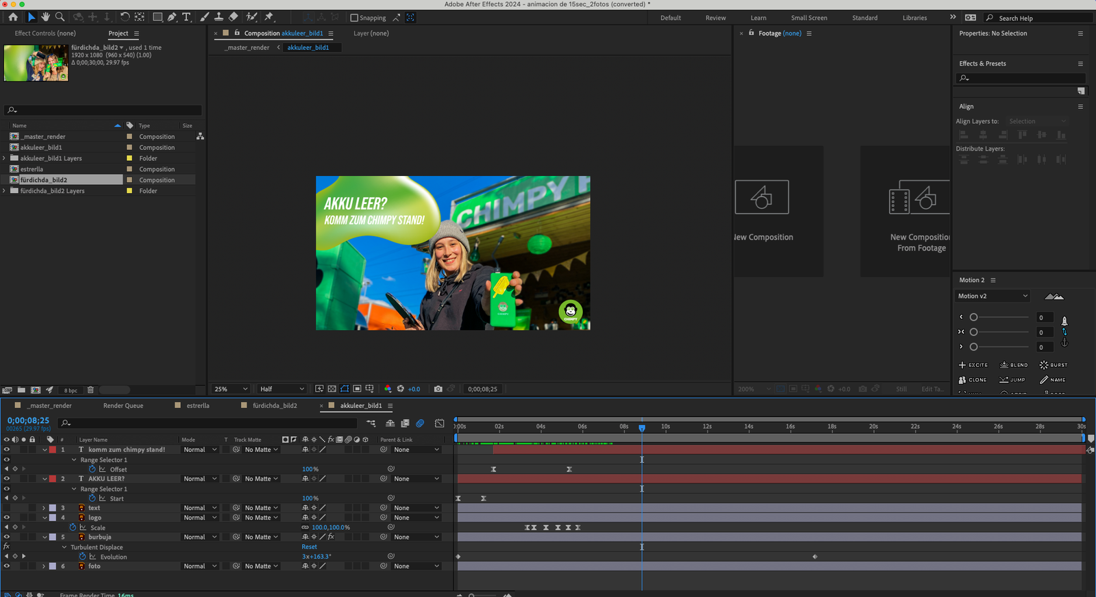Select the Rectangle shape tool

tap(158, 17)
